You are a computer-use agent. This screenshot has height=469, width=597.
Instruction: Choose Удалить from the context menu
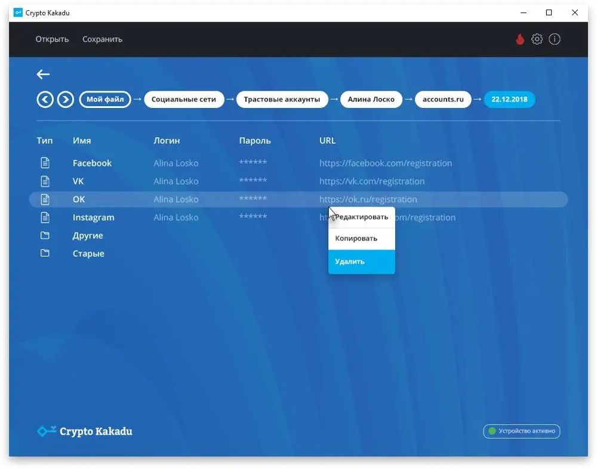(x=362, y=261)
